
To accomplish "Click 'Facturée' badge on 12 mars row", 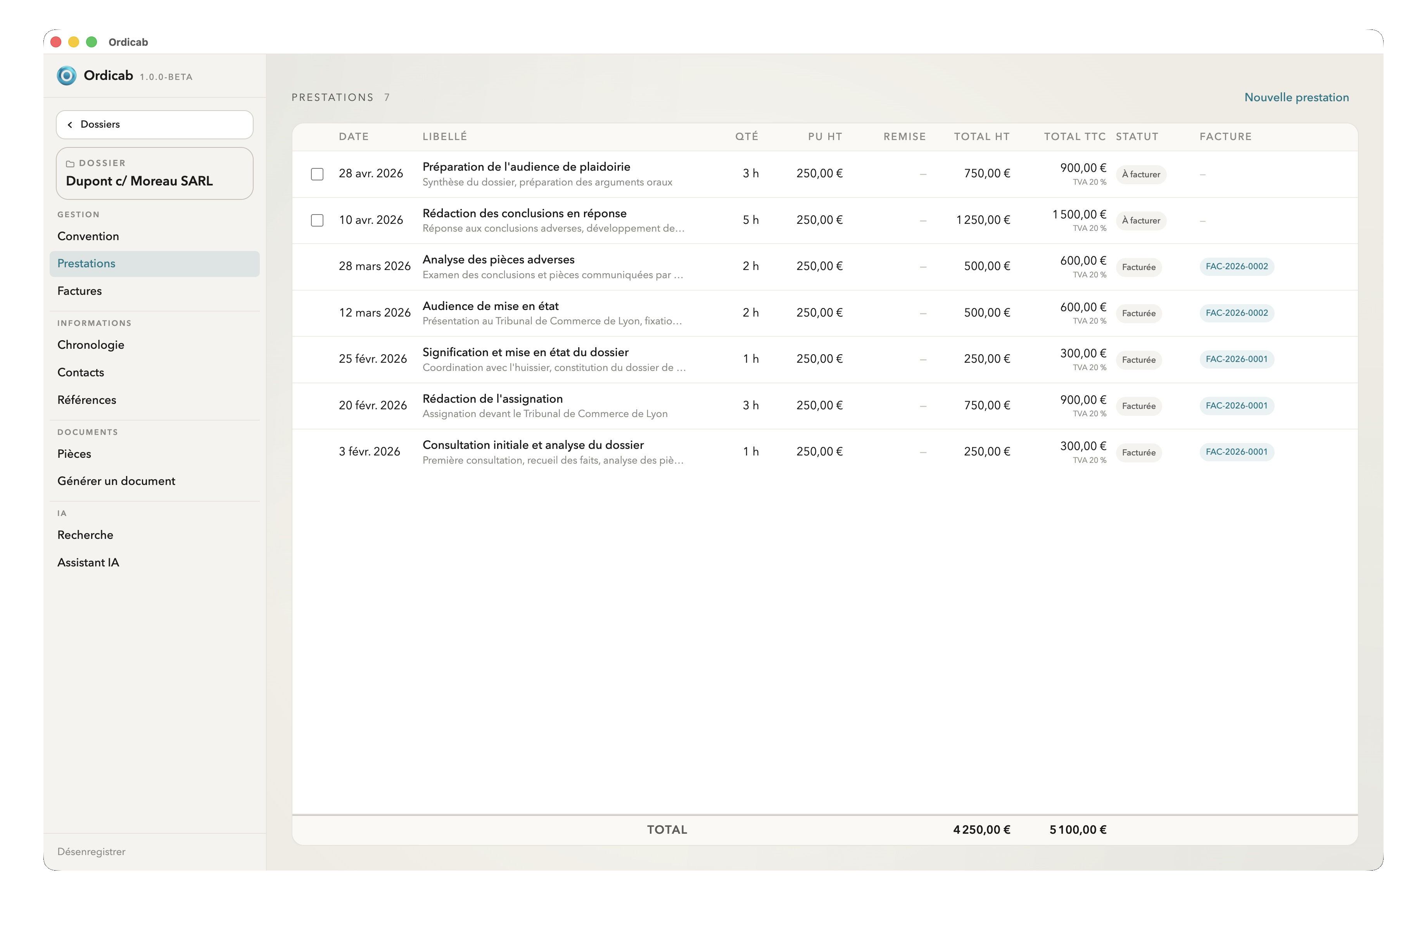I will 1138,313.
